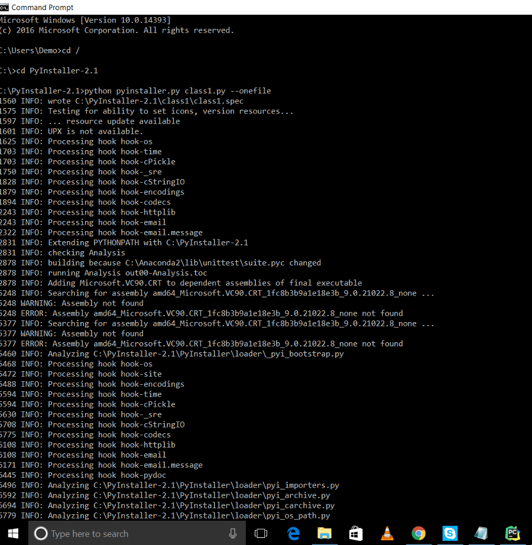Open Google Chrome from the taskbar
This screenshot has width=532, height=545.
(x=419, y=533)
